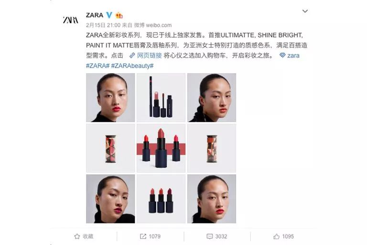The height and width of the screenshot is (245, 367).
Task: Click the blue verified V badge
Action: click(109, 15)
